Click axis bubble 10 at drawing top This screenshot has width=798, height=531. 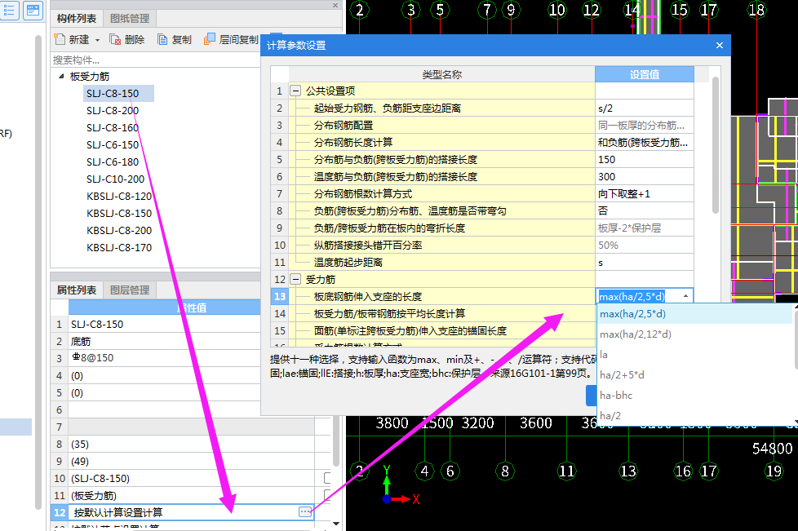pos(556,10)
